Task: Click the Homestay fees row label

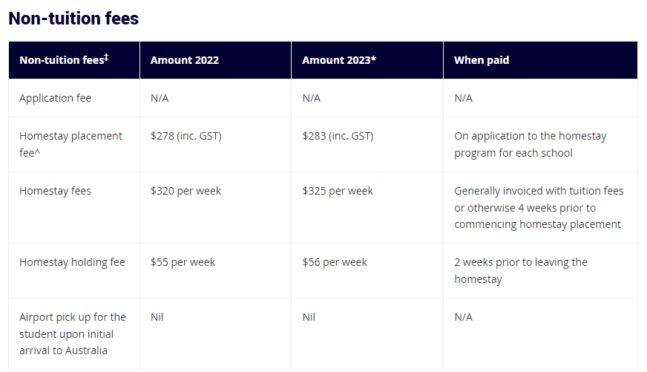Action: [x=56, y=191]
